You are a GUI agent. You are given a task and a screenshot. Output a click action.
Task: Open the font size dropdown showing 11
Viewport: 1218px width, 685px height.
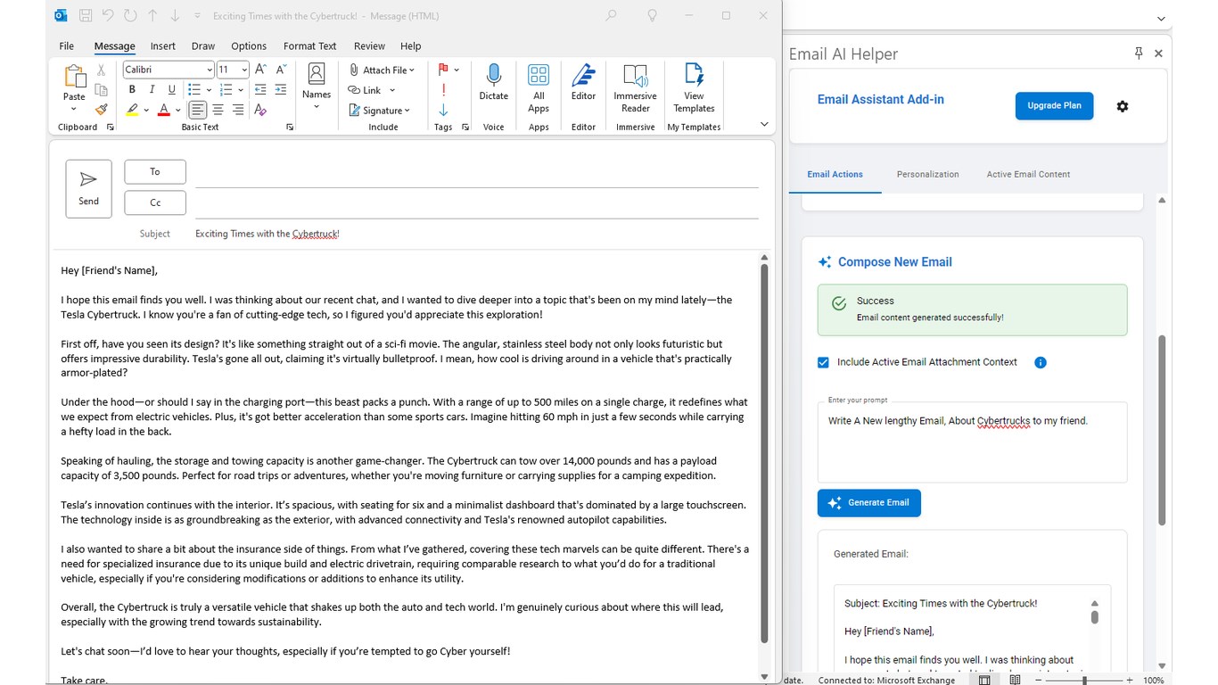click(244, 70)
